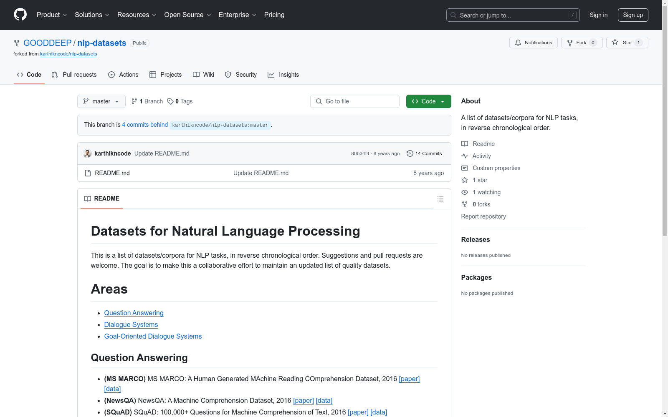Open the nlp-datasets repository link

[x=102, y=43]
